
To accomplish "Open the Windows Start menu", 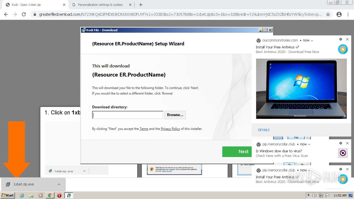I will tap(7, 195).
